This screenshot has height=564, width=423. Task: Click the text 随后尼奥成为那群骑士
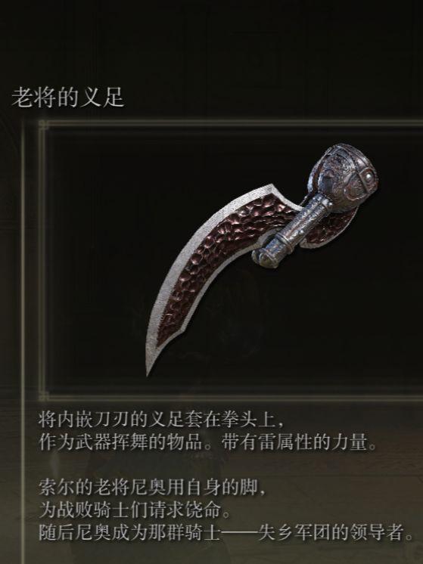[x=129, y=533]
